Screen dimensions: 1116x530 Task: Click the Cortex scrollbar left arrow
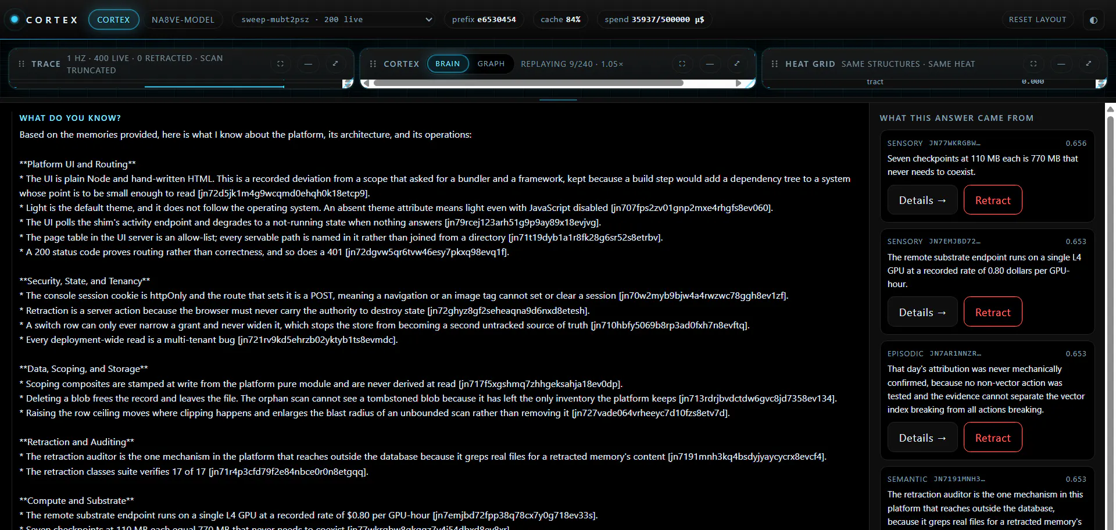click(366, 83)
